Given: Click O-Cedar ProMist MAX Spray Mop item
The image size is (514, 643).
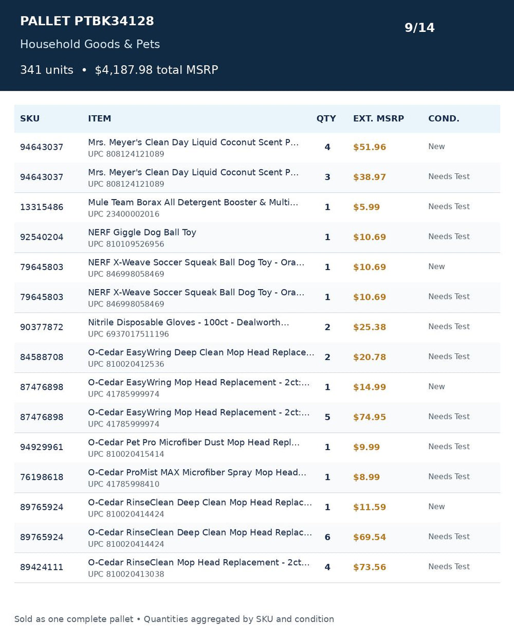Looking at the screenshot, I should point(197,473).
